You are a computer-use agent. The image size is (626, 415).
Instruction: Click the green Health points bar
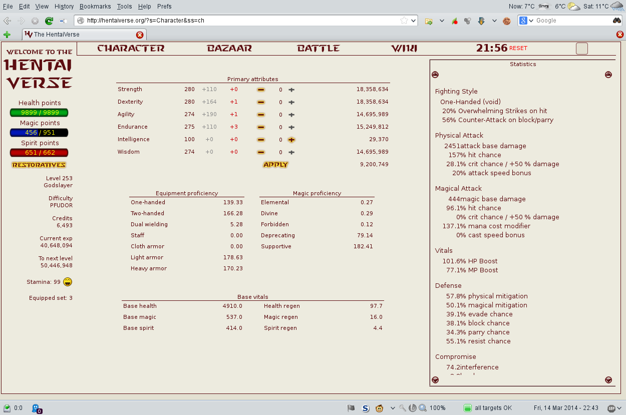[x=39, y=113]
